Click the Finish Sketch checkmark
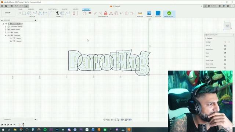Screen dimensions: 235x132 pyautogui.click(x=169, y=13)
